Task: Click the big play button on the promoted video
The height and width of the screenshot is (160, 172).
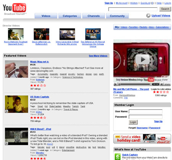Action: click(143, 59)
